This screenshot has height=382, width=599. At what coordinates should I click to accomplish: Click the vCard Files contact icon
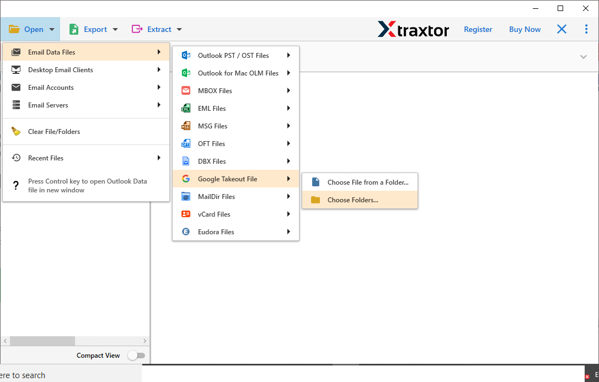[x=186, y=214]
